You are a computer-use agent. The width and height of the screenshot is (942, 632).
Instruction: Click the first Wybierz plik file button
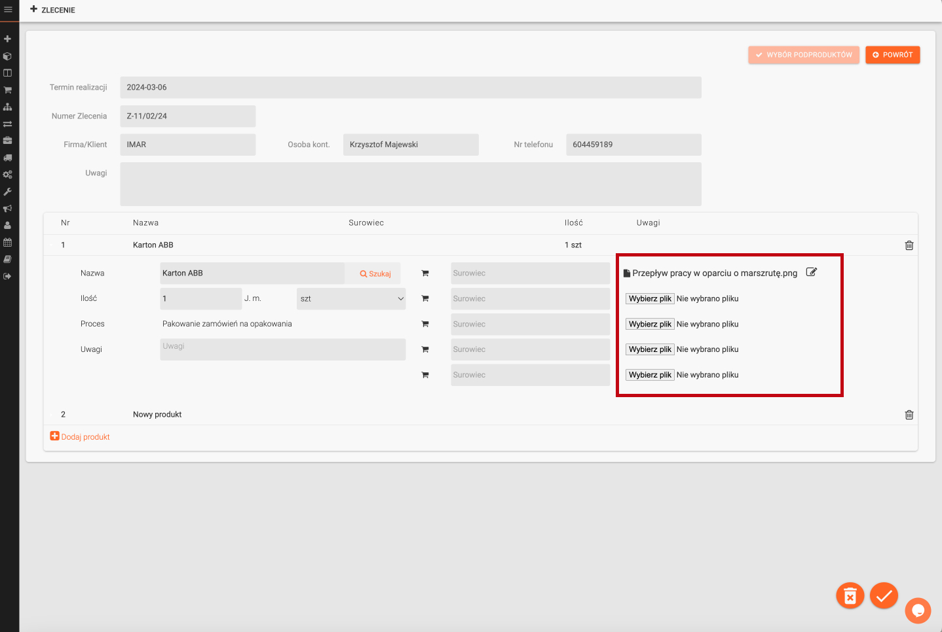point(650,299)
